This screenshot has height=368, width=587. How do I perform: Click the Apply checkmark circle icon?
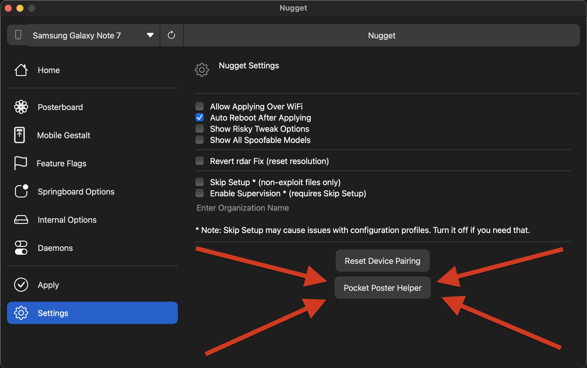click(21, 285)
